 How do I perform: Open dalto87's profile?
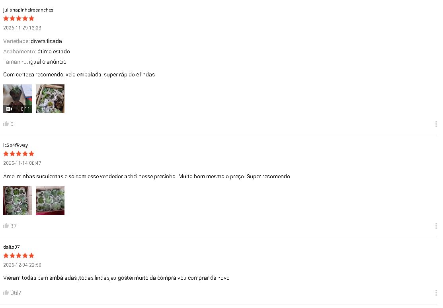(x=11, y=247)
